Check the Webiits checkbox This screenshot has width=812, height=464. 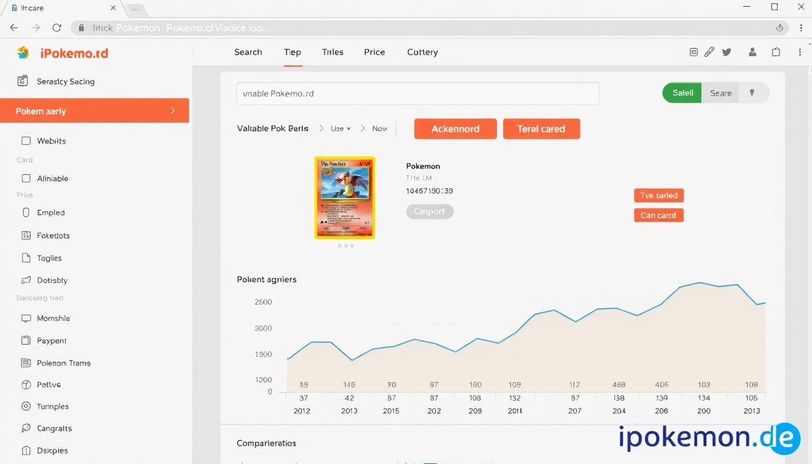pos(26,140)
